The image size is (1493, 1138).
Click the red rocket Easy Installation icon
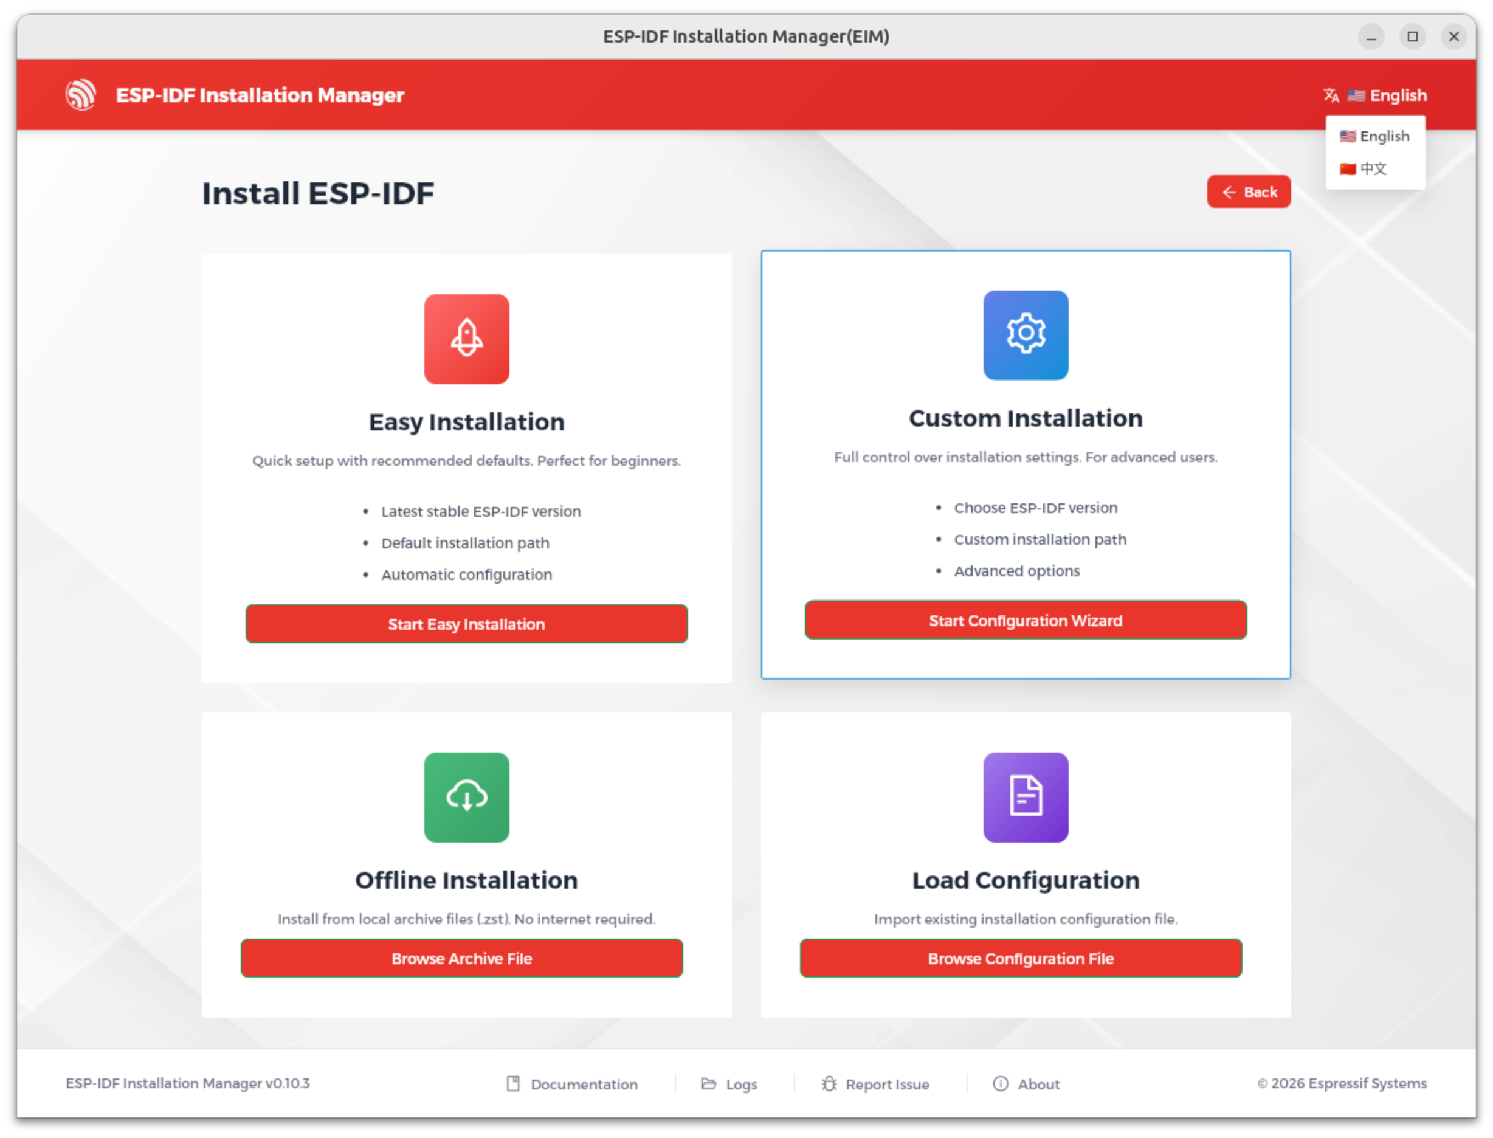(x=466, y=339)
